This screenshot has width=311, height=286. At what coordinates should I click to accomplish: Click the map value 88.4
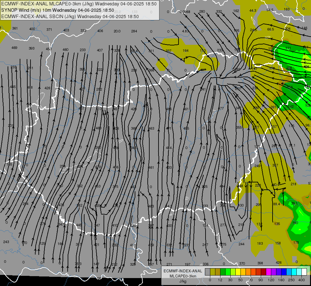point(276,204)
